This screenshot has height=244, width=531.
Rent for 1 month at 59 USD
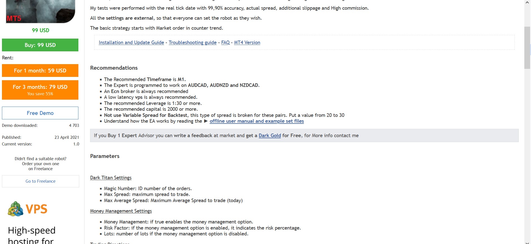40,71
